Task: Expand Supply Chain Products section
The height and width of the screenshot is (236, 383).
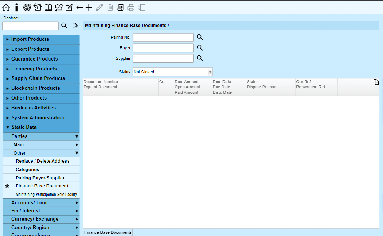Action: tap(41, 78)
